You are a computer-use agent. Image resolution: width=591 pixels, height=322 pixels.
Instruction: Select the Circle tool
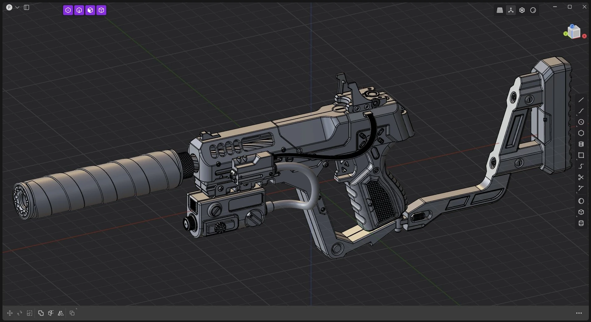click(581, 122)
